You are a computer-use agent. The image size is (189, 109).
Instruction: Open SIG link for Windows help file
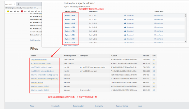[x=154, y=82]
